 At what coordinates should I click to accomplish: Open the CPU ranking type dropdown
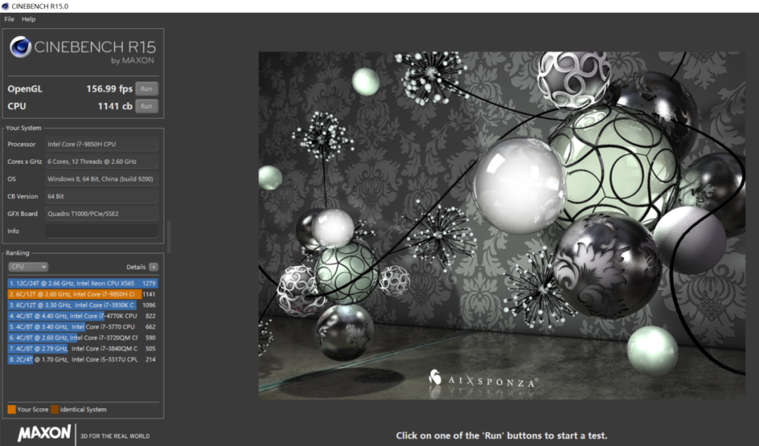coord(28,267)
